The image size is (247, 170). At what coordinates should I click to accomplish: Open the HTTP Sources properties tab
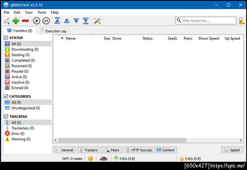(x=139, y=150)
